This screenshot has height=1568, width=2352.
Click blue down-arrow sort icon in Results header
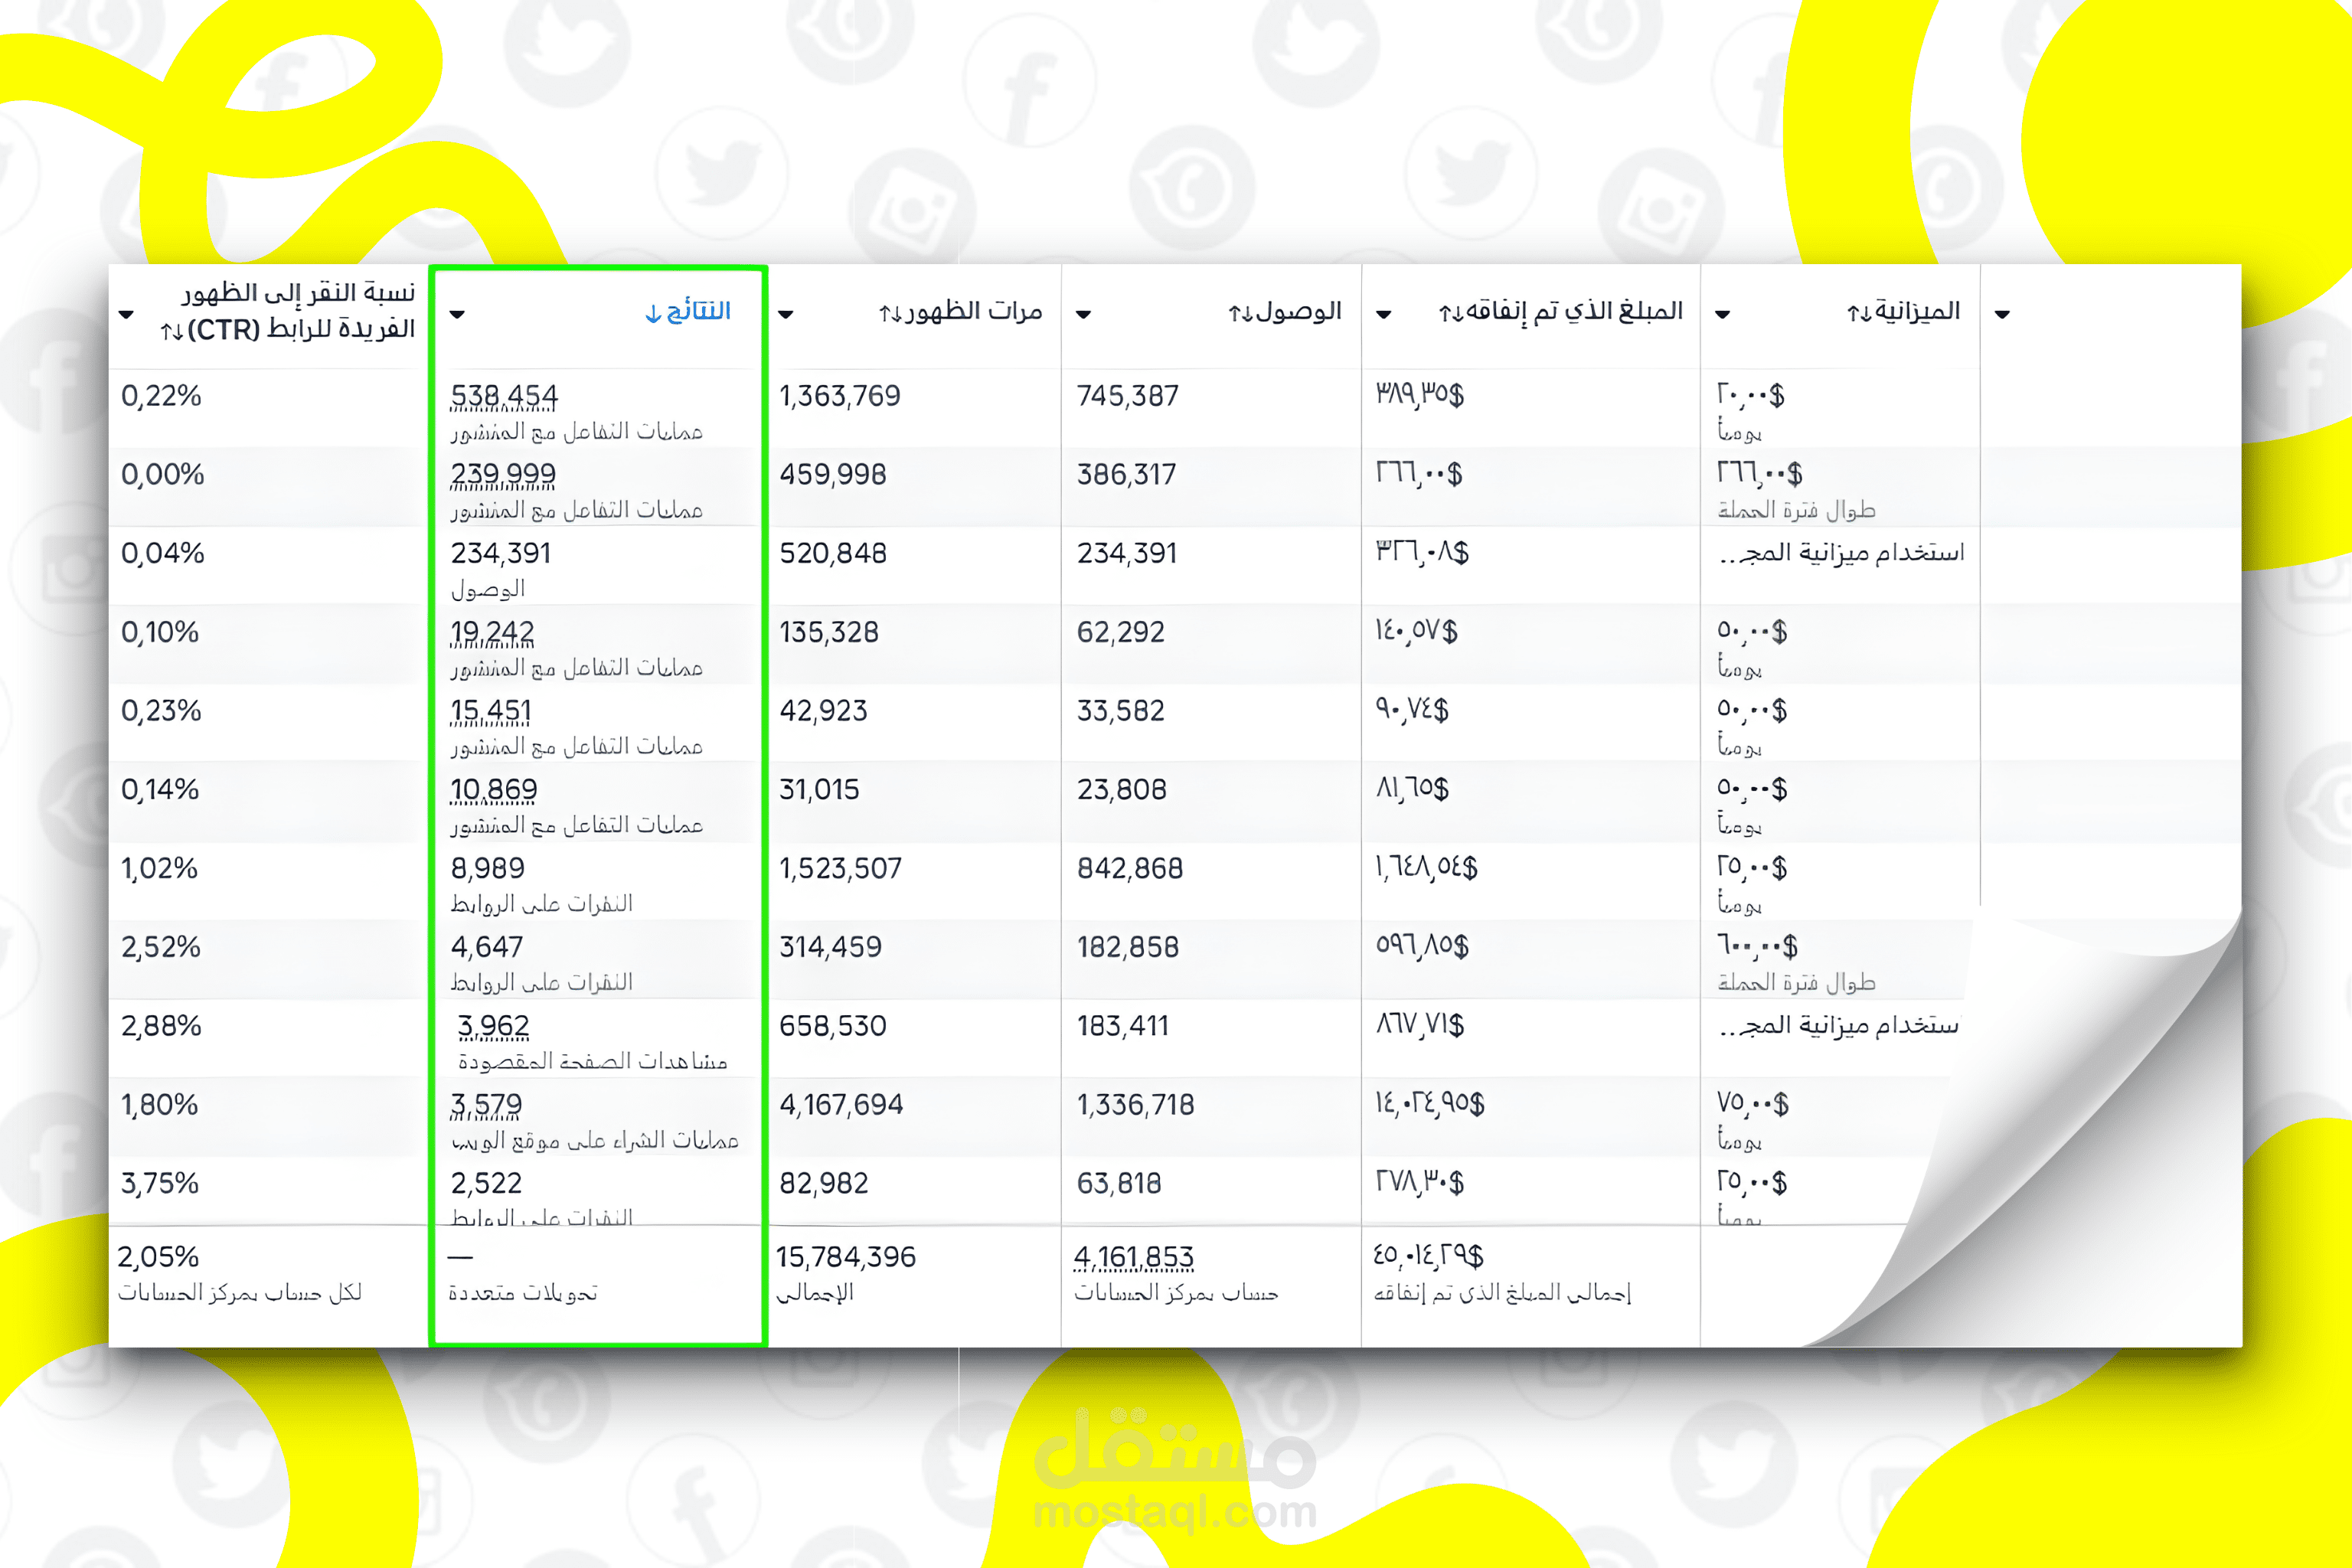(x=653, y=314)
